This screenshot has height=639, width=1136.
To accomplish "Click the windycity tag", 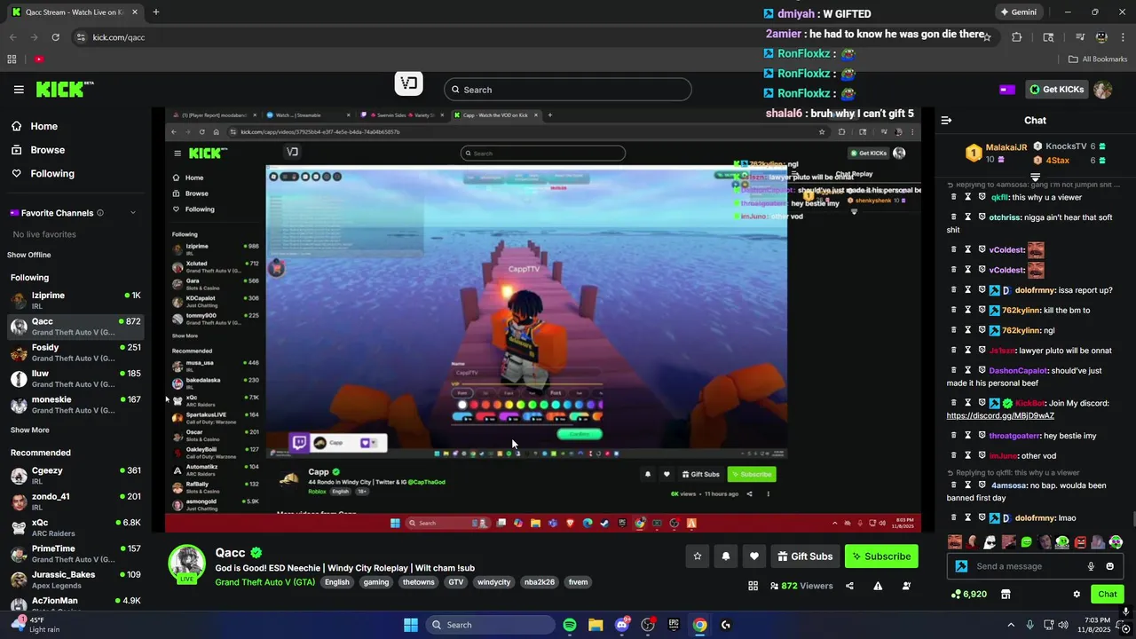I will tap(493, 582).
